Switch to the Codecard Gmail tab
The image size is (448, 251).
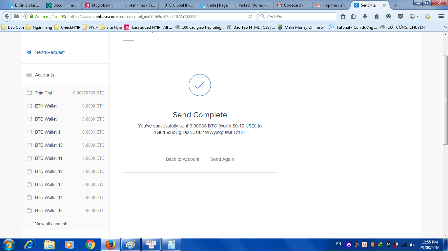tap(293, 5)
